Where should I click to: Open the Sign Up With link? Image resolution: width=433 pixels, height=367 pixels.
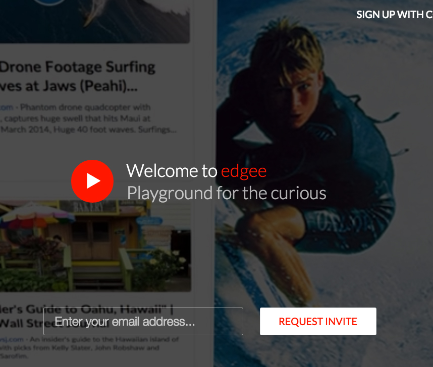[x=395, y=15]
